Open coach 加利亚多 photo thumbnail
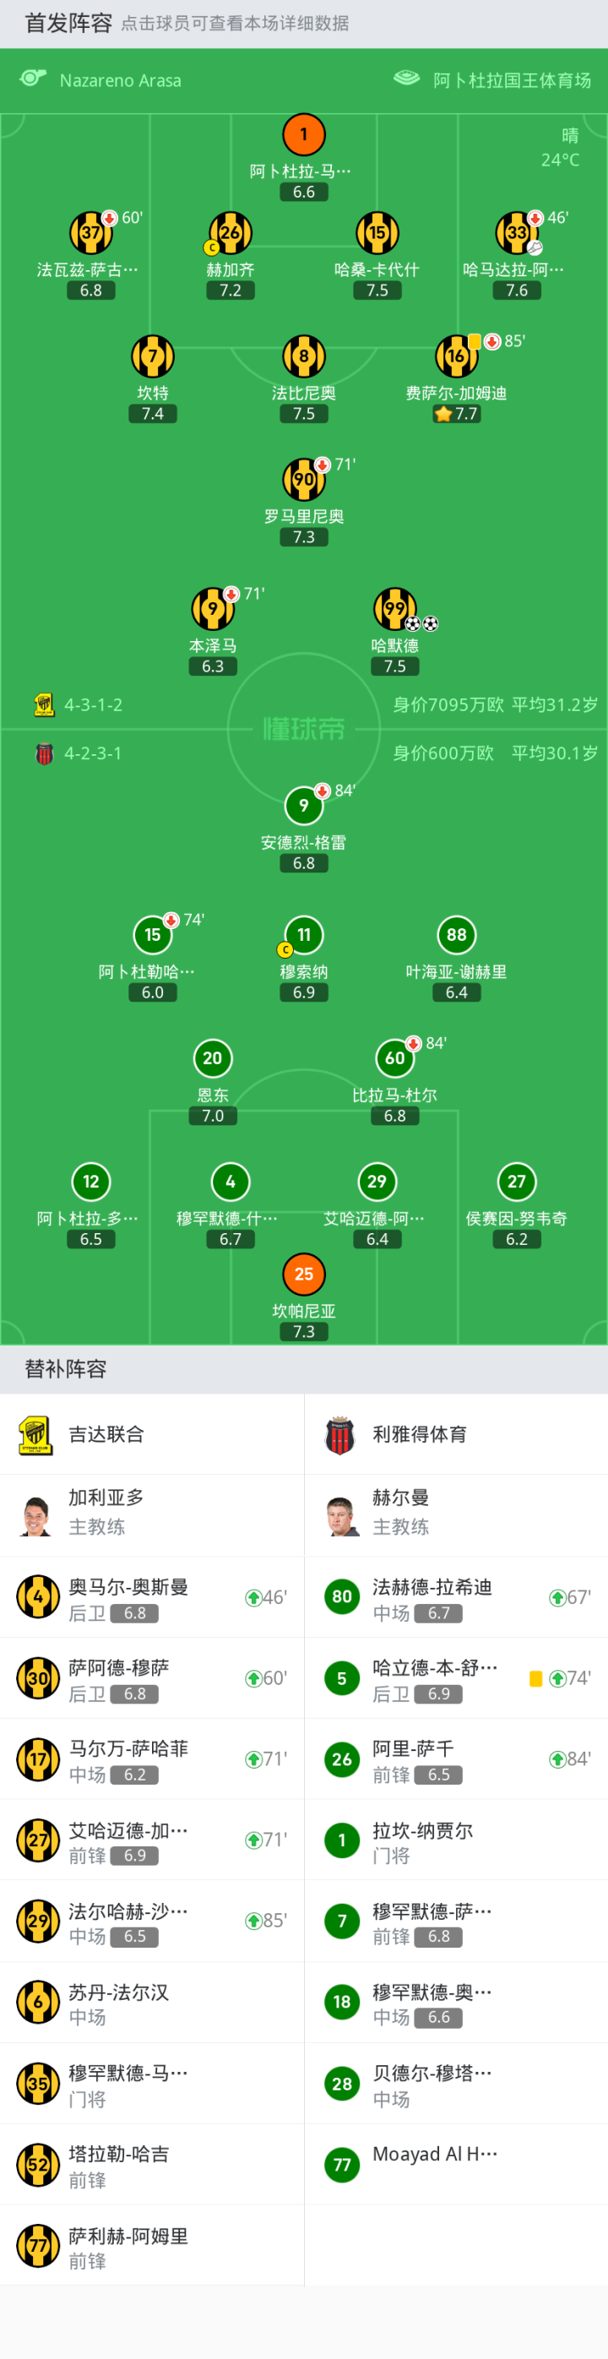Viewport: 608px width, 2359px height. point(35,1515)
